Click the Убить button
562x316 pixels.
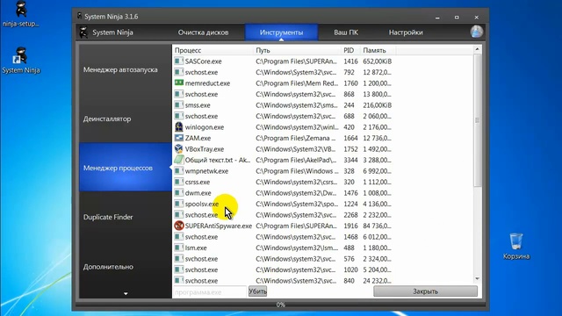coord(257,291)
